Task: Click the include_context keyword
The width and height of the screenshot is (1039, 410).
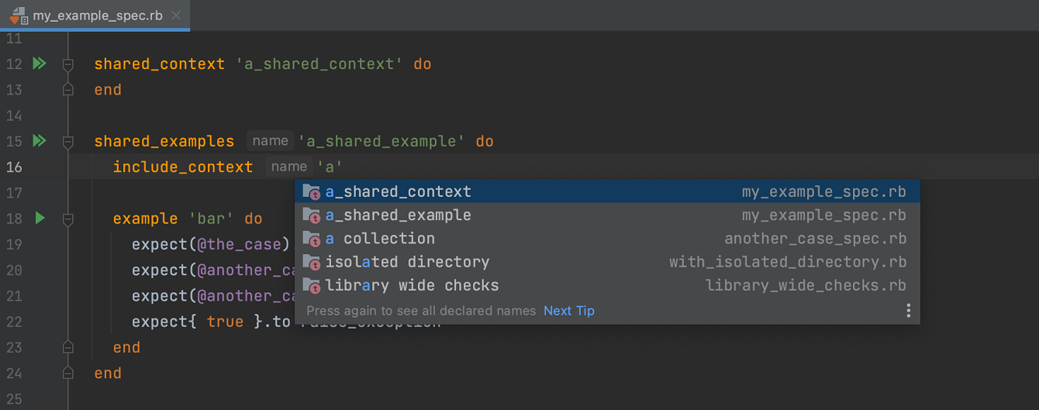Action: coord(183,167)
